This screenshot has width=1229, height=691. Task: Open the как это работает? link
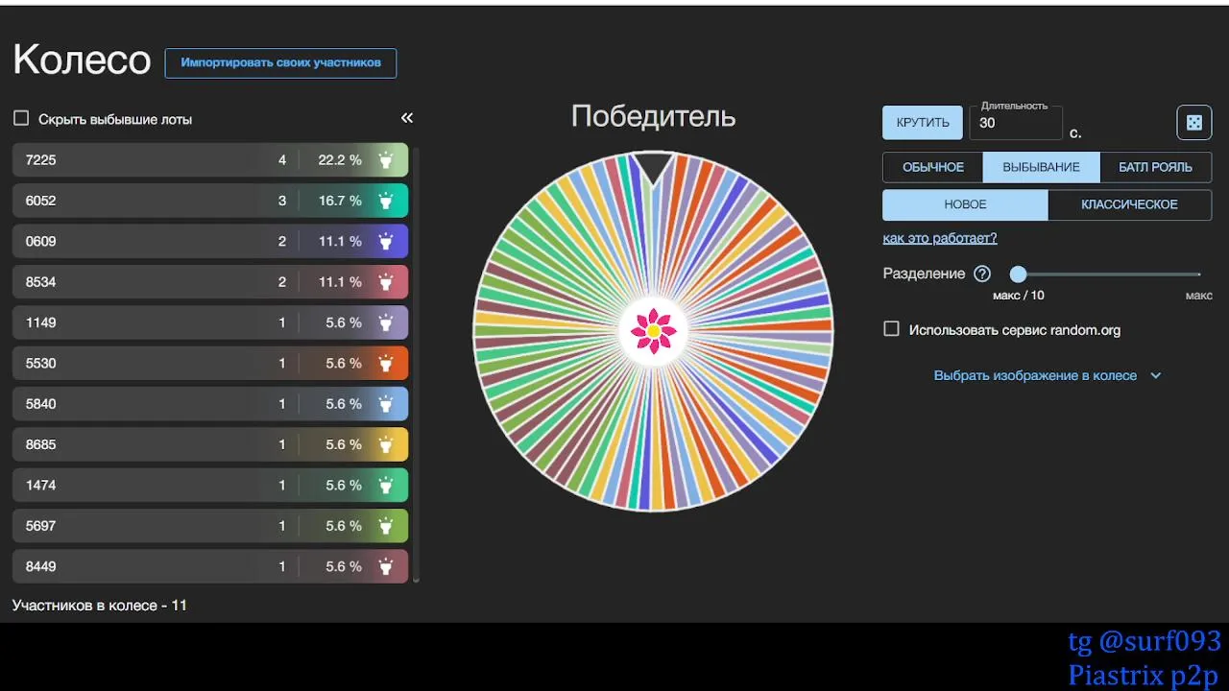point(940,238)
